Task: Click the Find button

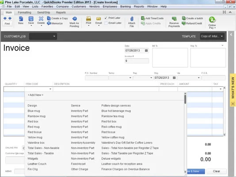Action: (7, 23)
